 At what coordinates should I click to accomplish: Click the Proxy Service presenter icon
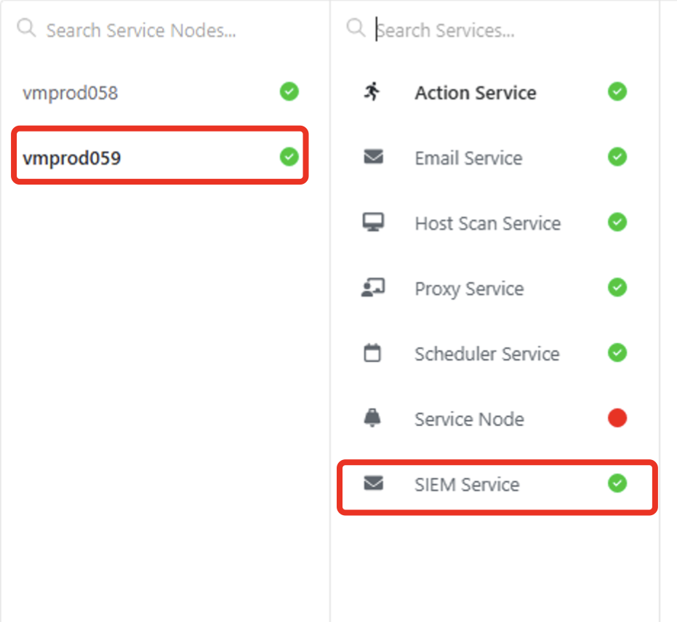point(373,288)
